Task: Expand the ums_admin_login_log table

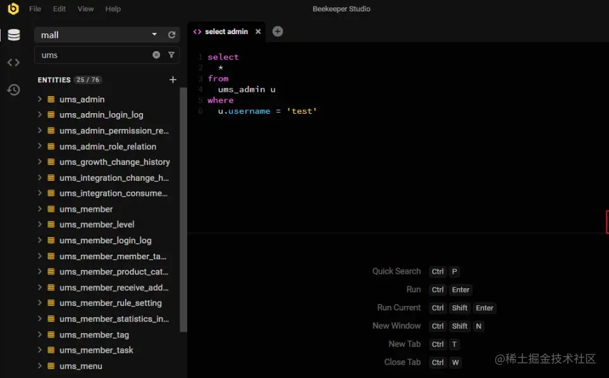Action: 40,114
